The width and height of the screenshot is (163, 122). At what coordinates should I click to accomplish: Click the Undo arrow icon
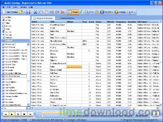click(52, 12)
